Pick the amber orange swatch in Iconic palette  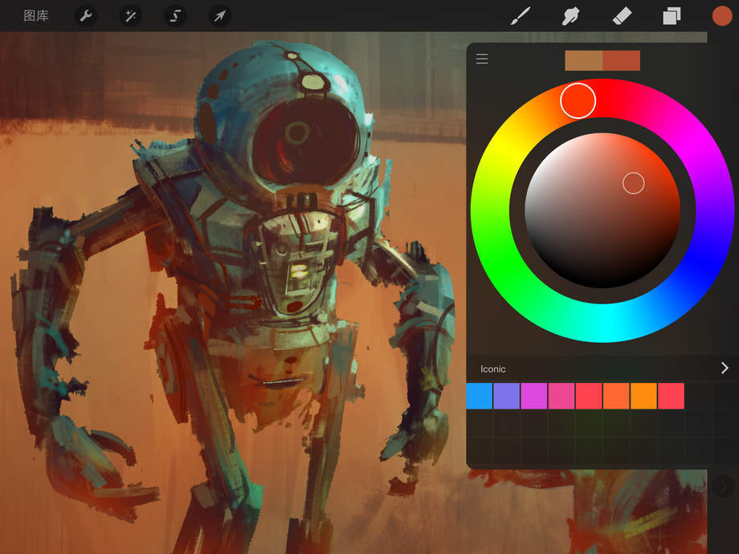(643, 396)
